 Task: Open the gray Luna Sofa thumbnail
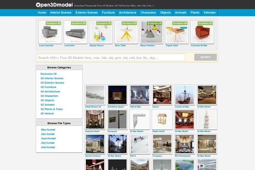[x=76, y=32]
